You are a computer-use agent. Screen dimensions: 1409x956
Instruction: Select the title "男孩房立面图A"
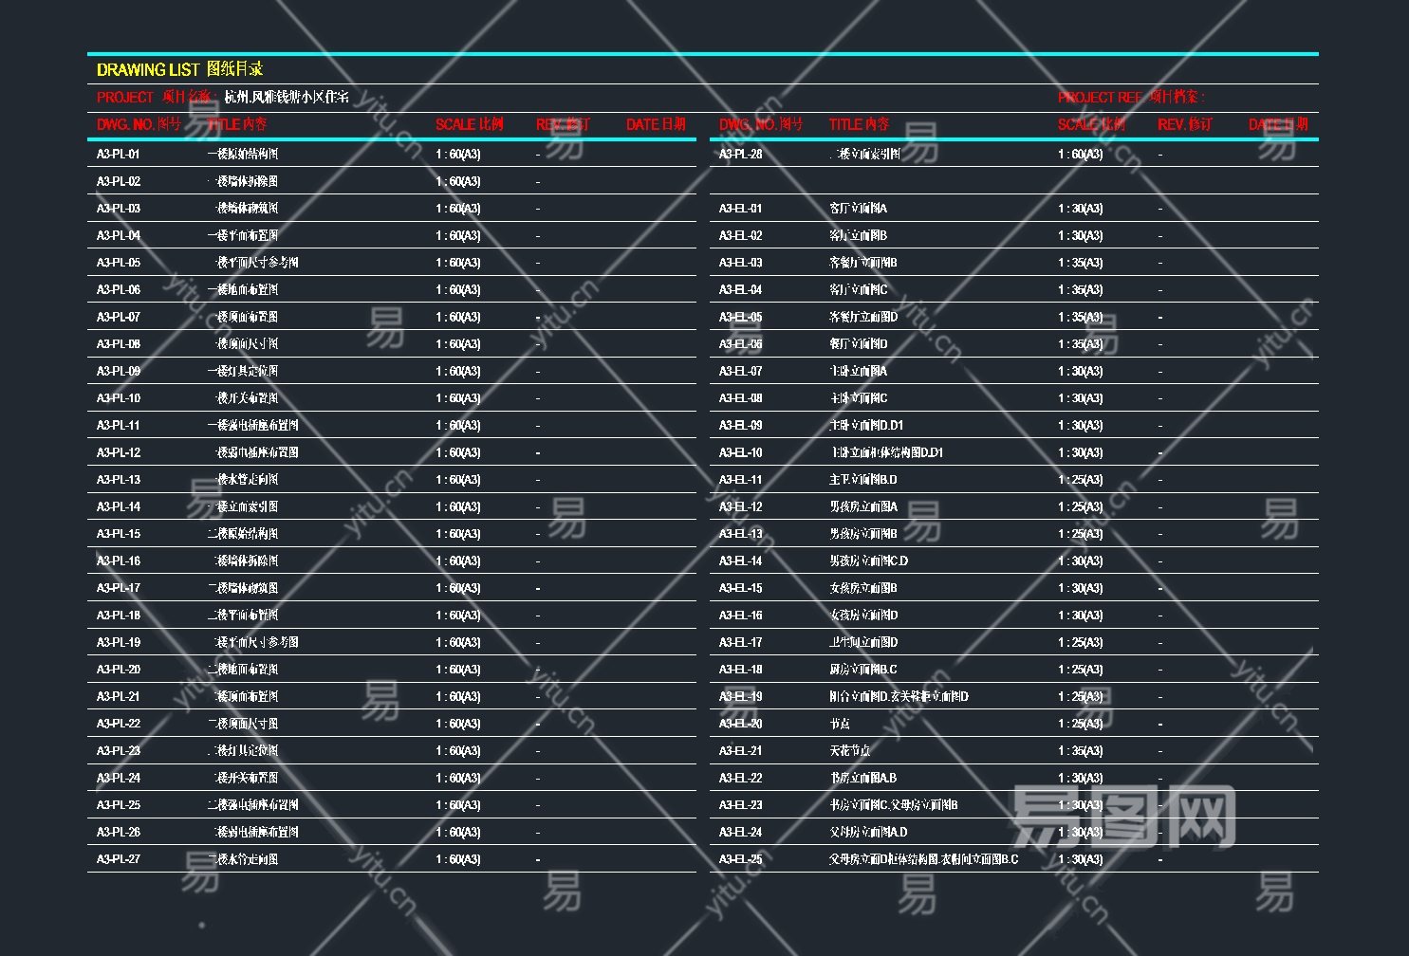coord(863,506)
